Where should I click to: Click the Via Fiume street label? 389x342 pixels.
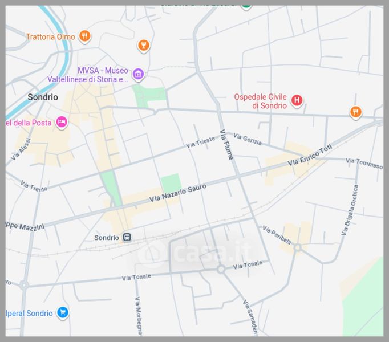coord(227,144)
